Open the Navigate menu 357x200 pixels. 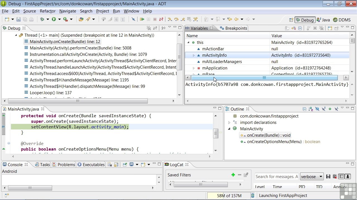click(x=68, y=11)
